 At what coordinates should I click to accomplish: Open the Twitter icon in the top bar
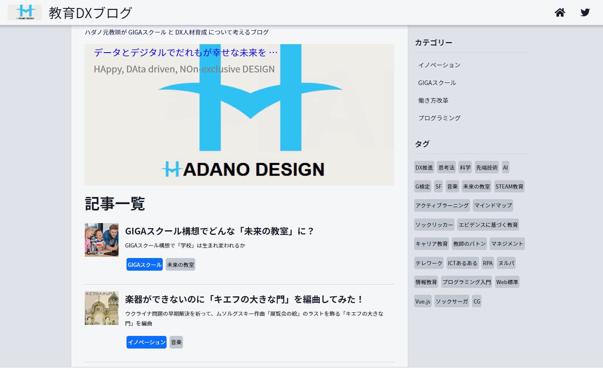tap(585, 13)
